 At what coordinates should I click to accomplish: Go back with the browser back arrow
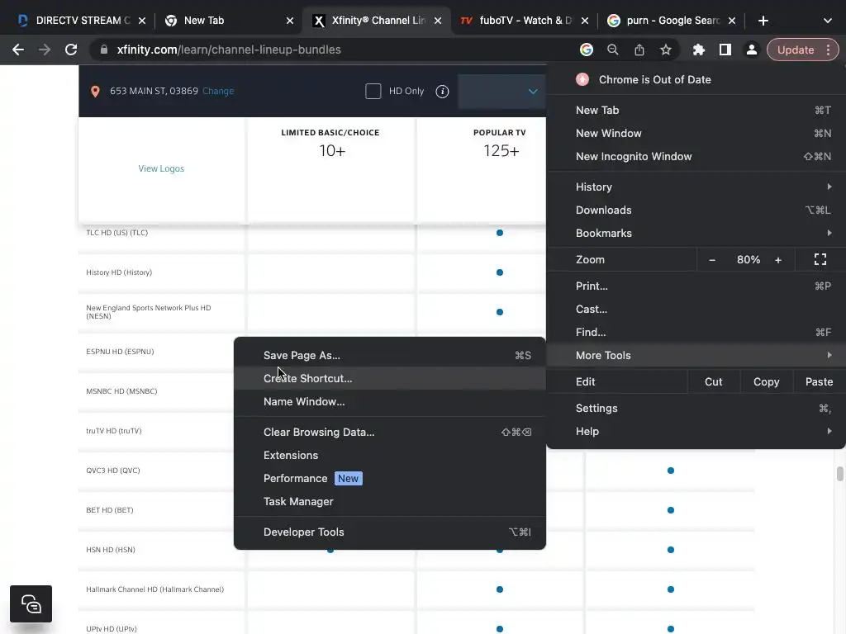(18, 50)
